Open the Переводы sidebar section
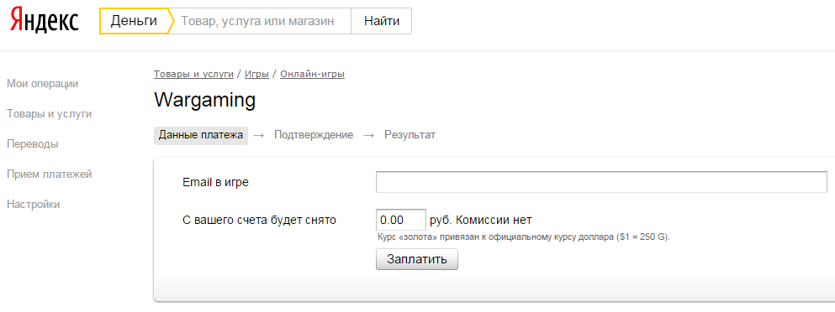 (x=33, y=144)
